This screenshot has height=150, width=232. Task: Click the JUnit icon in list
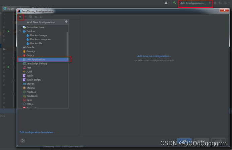click(x=24, y=72)
